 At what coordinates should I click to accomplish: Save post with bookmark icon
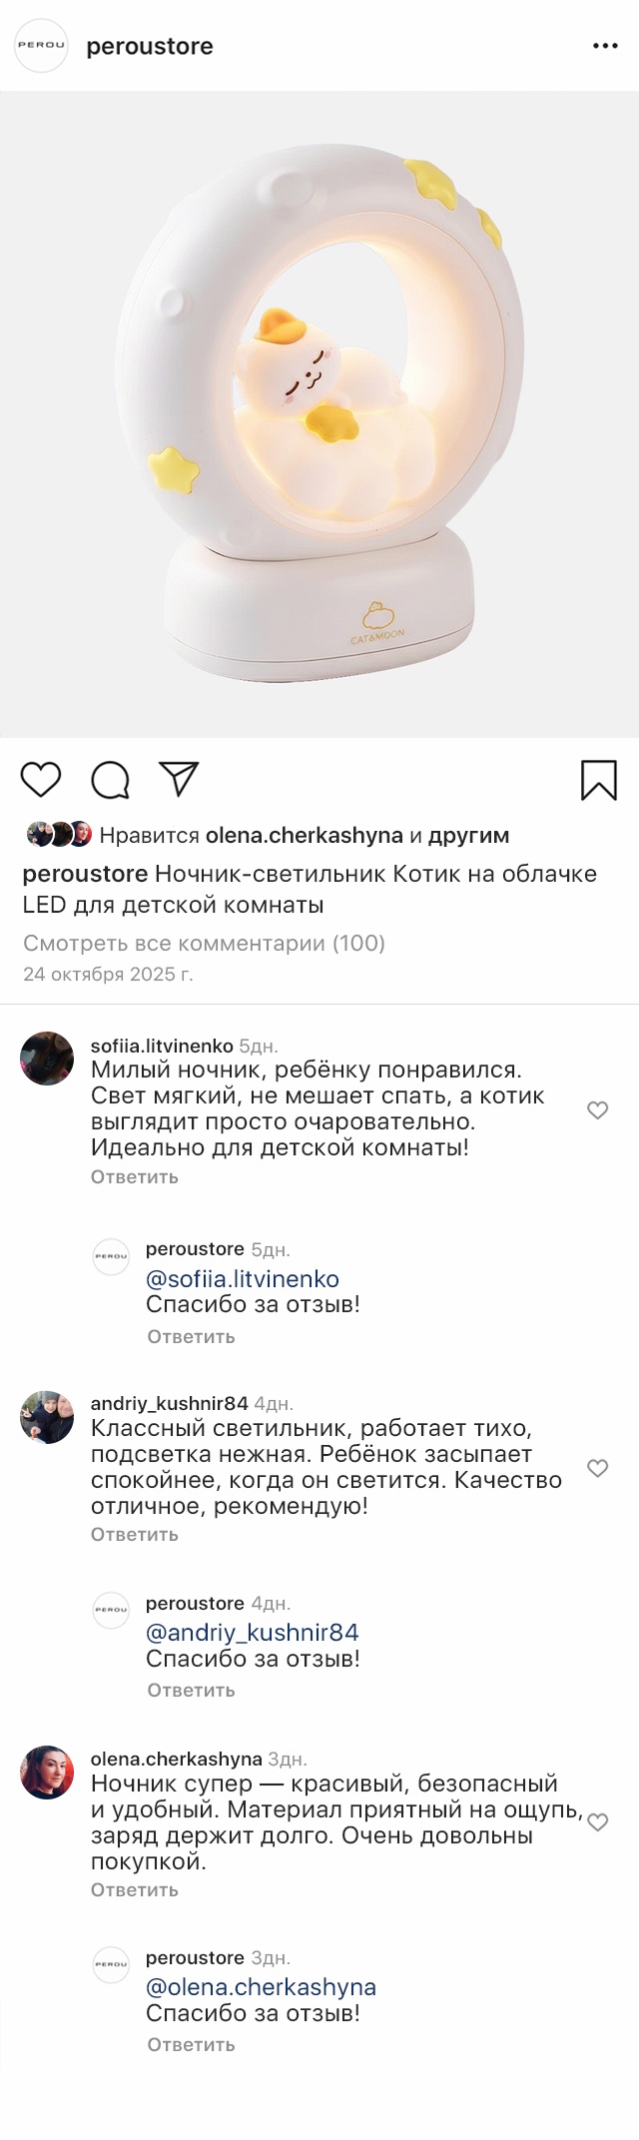click(598, 780)
